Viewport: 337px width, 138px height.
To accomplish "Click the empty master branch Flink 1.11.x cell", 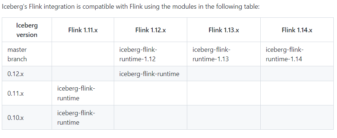I will point(83,54).
